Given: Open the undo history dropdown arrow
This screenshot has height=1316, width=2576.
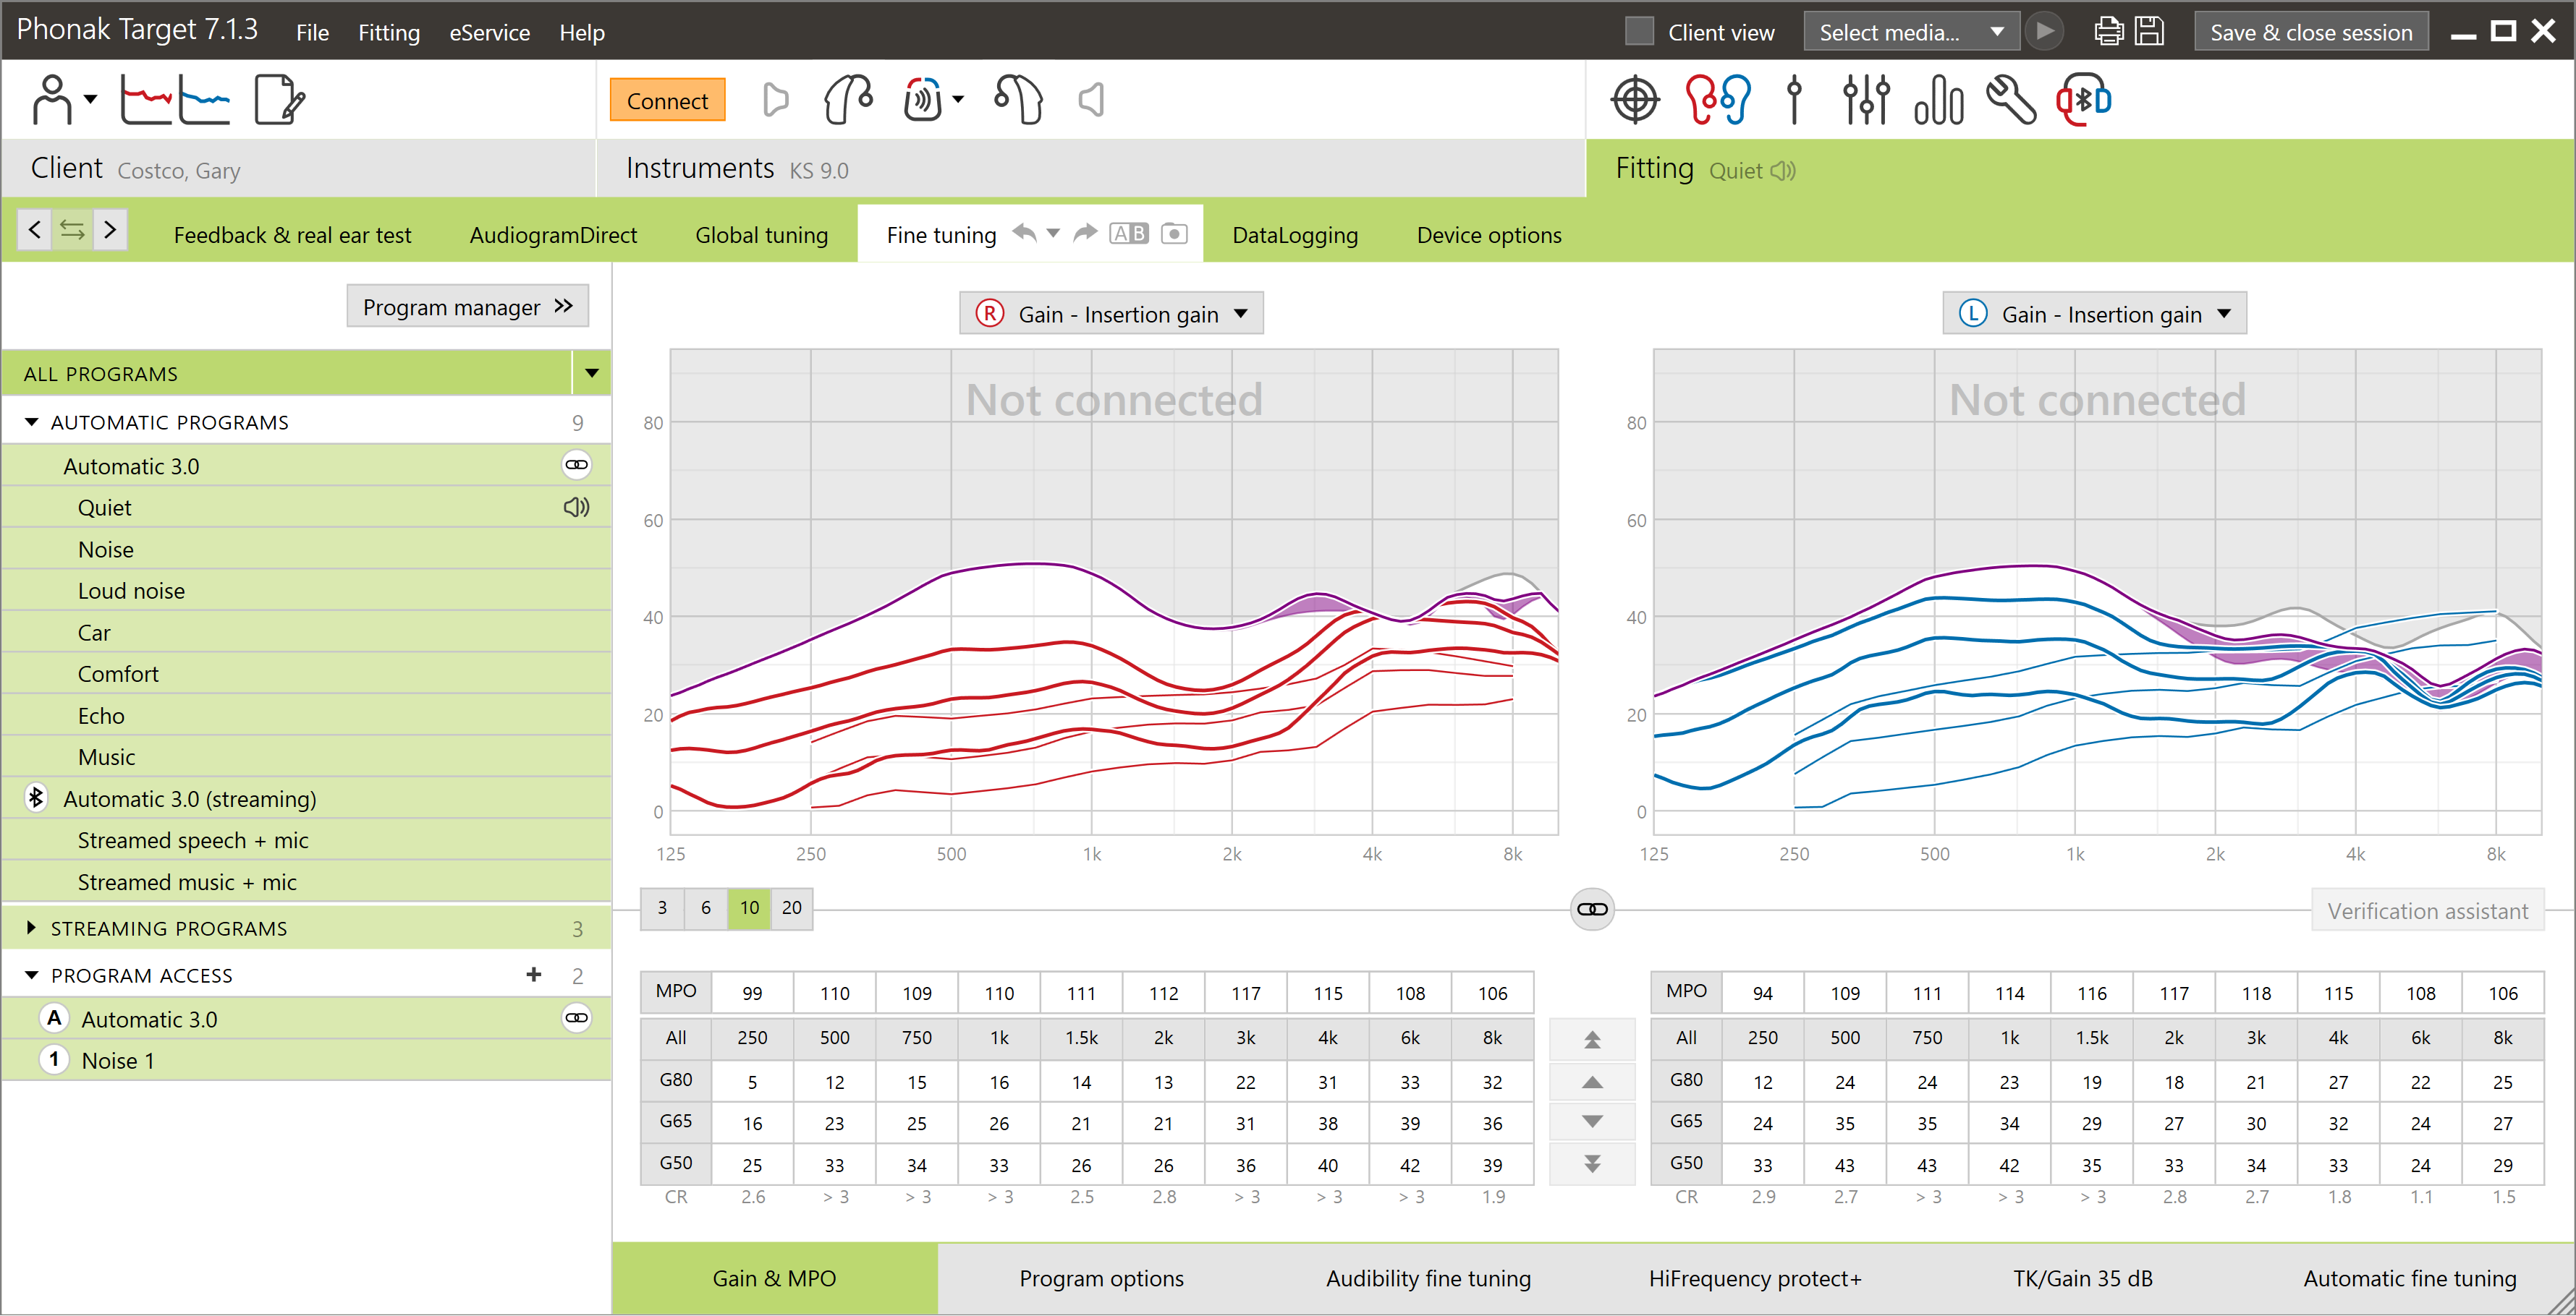Looking at the screenshot, I should tap(1053, 234).
